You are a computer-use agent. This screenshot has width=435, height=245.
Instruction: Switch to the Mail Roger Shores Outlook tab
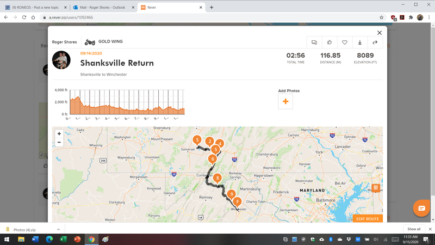103,8
